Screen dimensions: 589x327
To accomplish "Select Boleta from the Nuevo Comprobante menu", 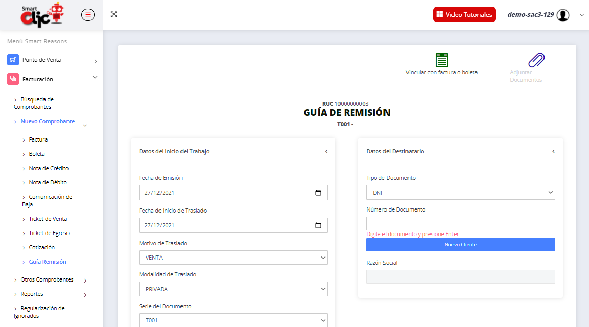I will click(37, 153).
